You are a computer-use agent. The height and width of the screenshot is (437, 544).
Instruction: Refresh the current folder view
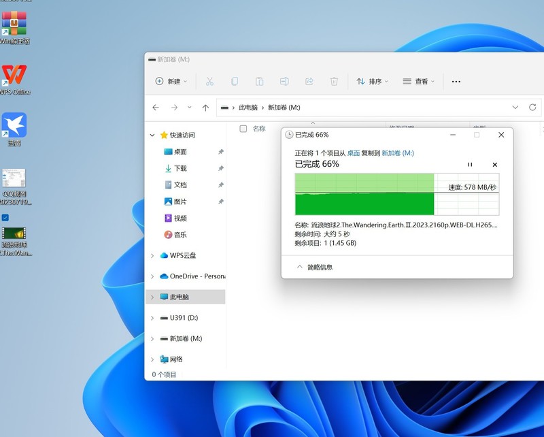pos(533,107)
